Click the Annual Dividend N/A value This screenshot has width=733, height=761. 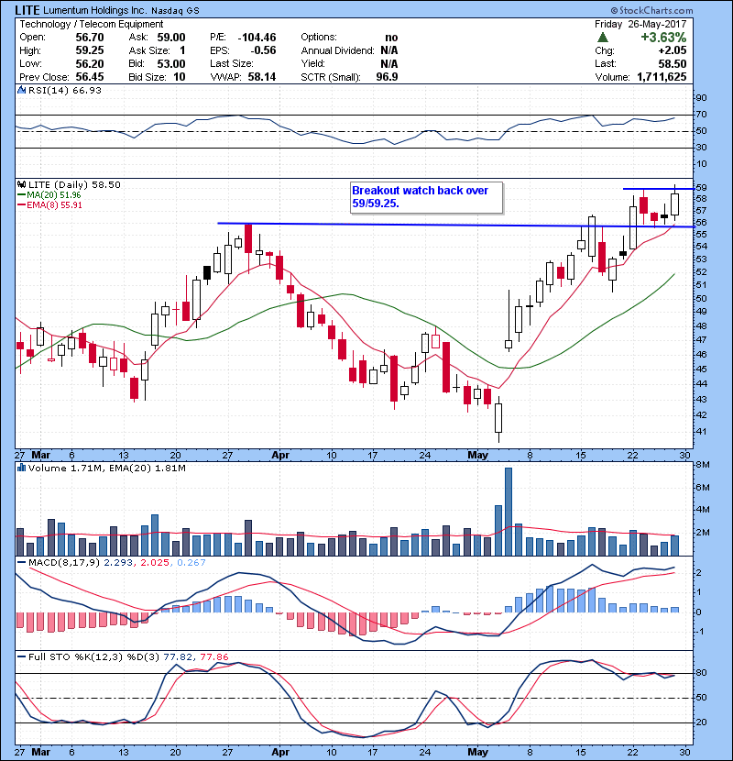coord(389,50)
